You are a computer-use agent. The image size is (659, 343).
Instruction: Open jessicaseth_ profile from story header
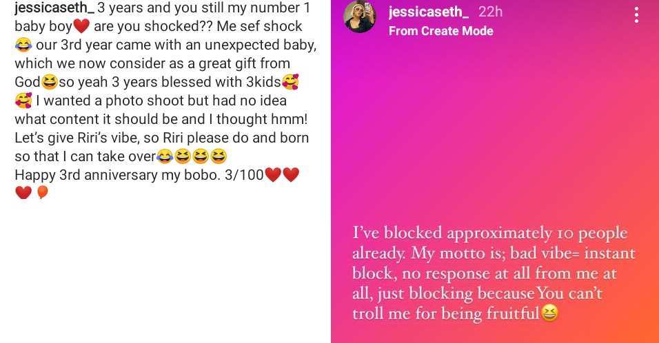[429, 12]
